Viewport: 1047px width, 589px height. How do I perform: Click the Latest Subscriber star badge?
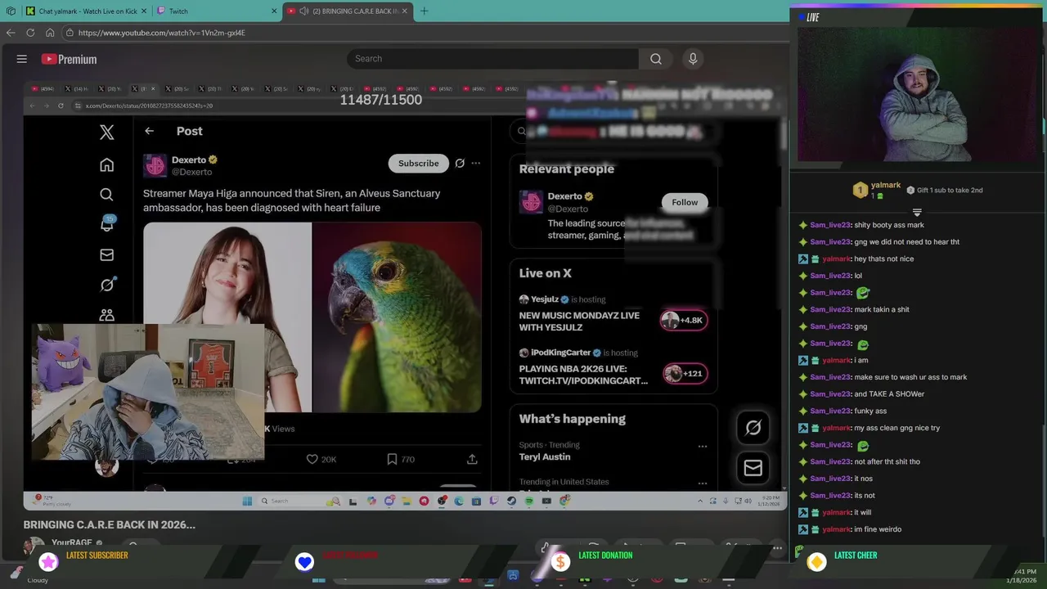(x=49, y=561)
